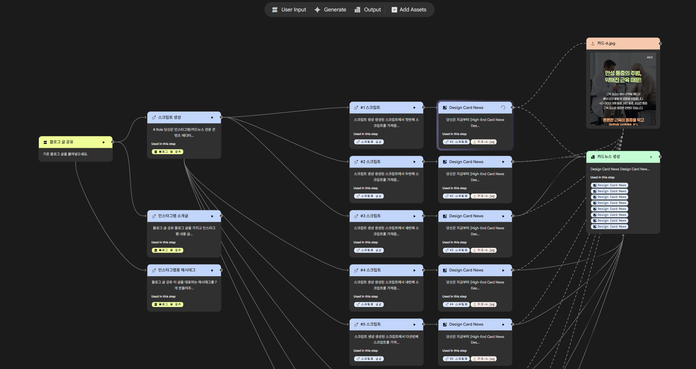Click the yellow 블로그 글 공유 chip in the 스크립트 생성 node
This screenshot has height=369, width=696.
tap(167, 152)
